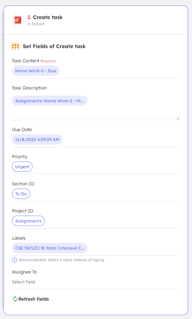Select the Assignments: Home Work-2 description chip

click(x=50, y=101)
